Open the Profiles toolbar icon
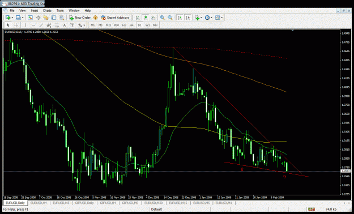Image resolution: width=354 pixels, height=214 pixels. click(18, 18)
